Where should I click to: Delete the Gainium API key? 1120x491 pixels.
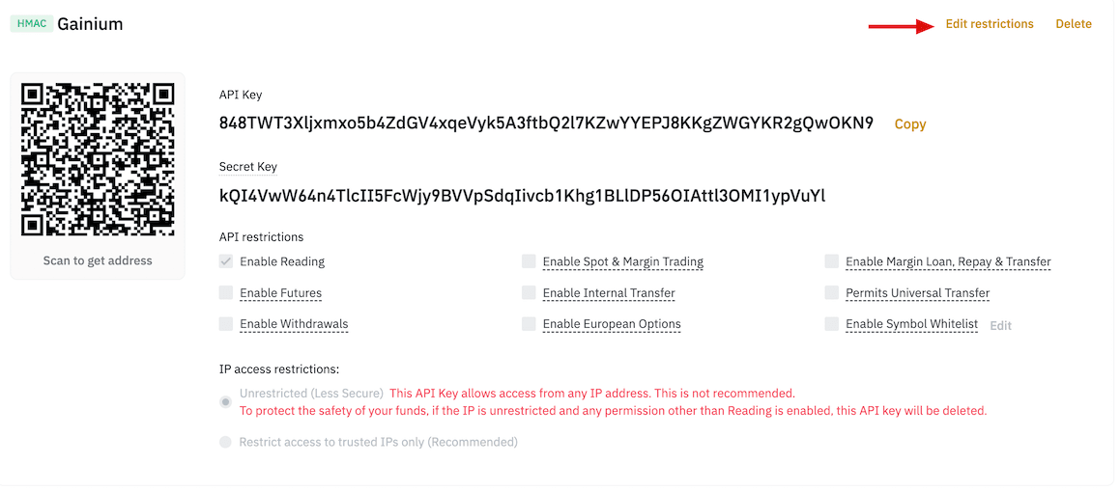click(x=1073, y=24)
